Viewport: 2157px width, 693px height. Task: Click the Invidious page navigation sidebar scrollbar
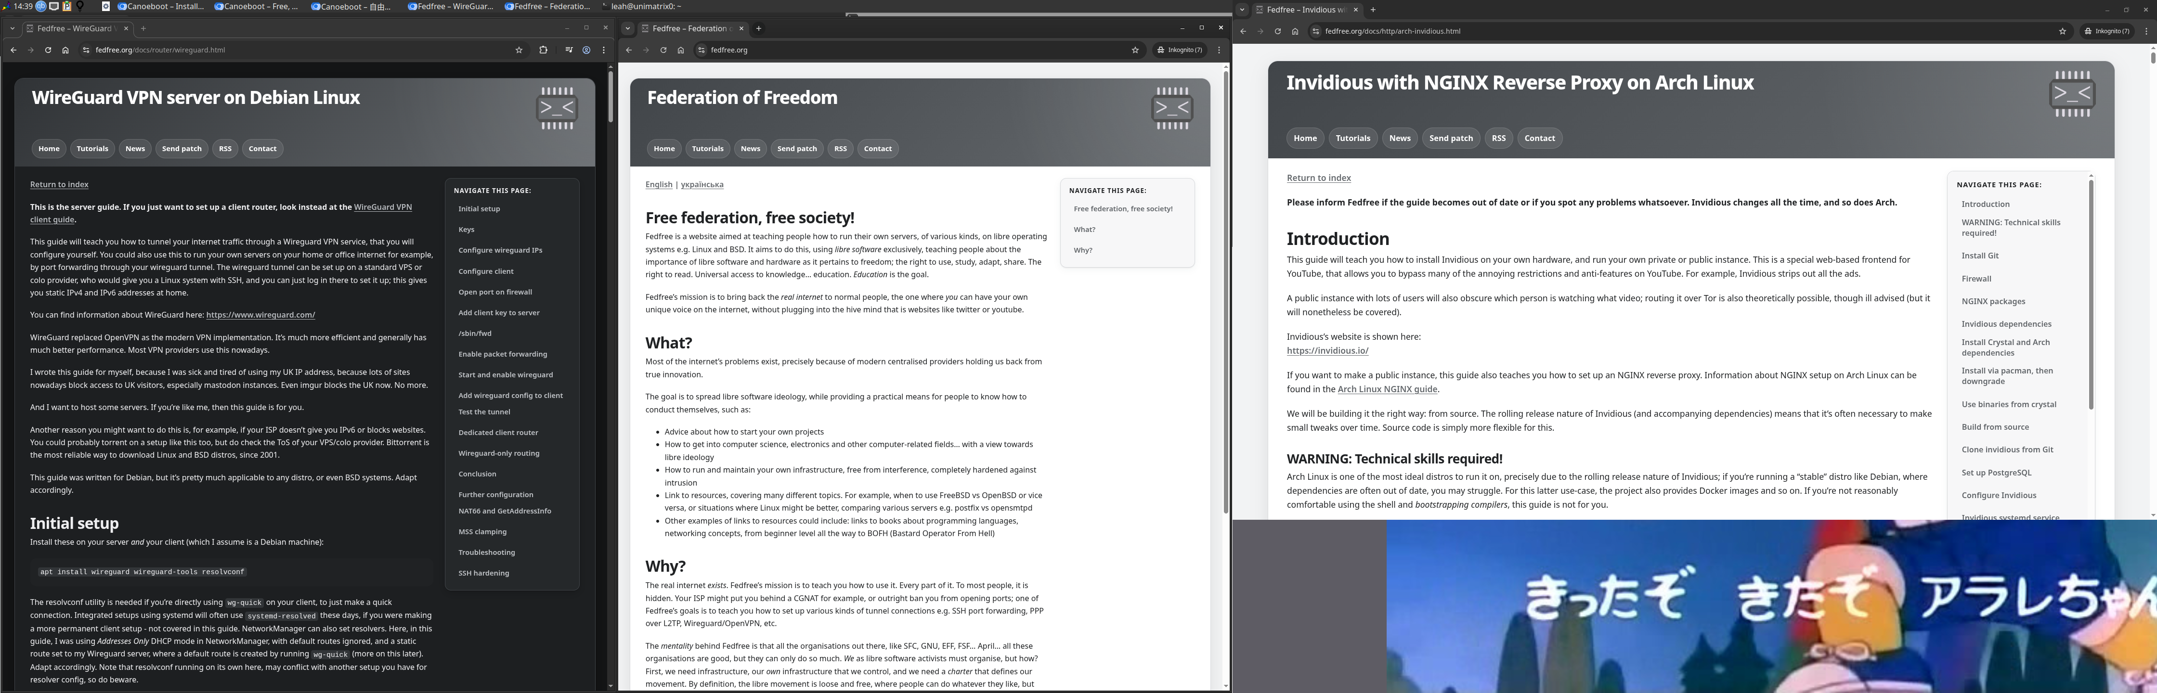pyautogui.click(x=2090, y=293)
